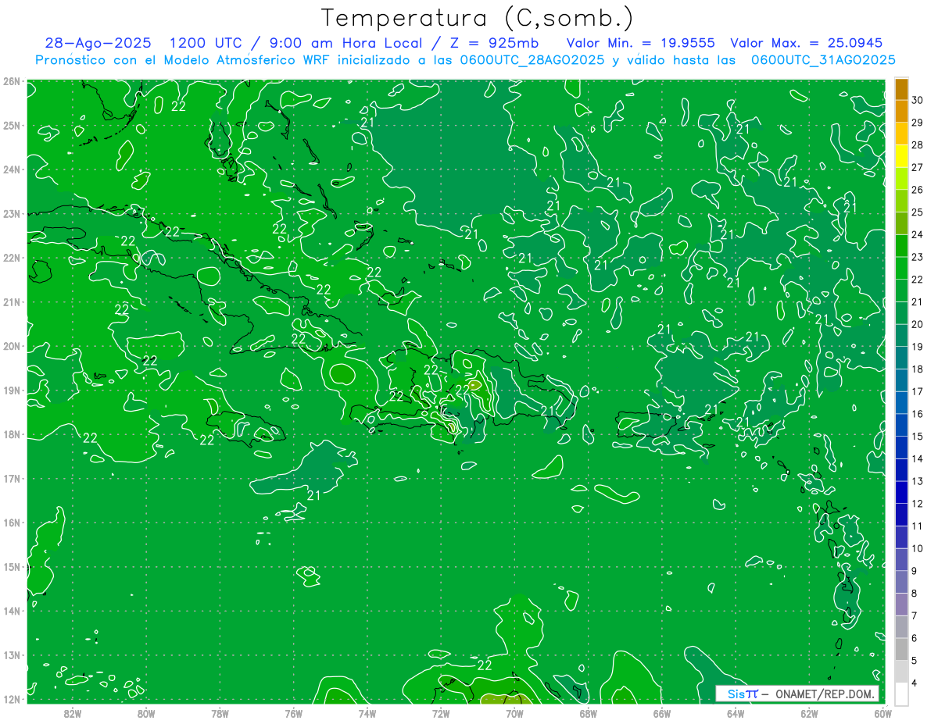
Task: Pick the yellow scale band between 27 and 28
Action: [x=901, y=156]
